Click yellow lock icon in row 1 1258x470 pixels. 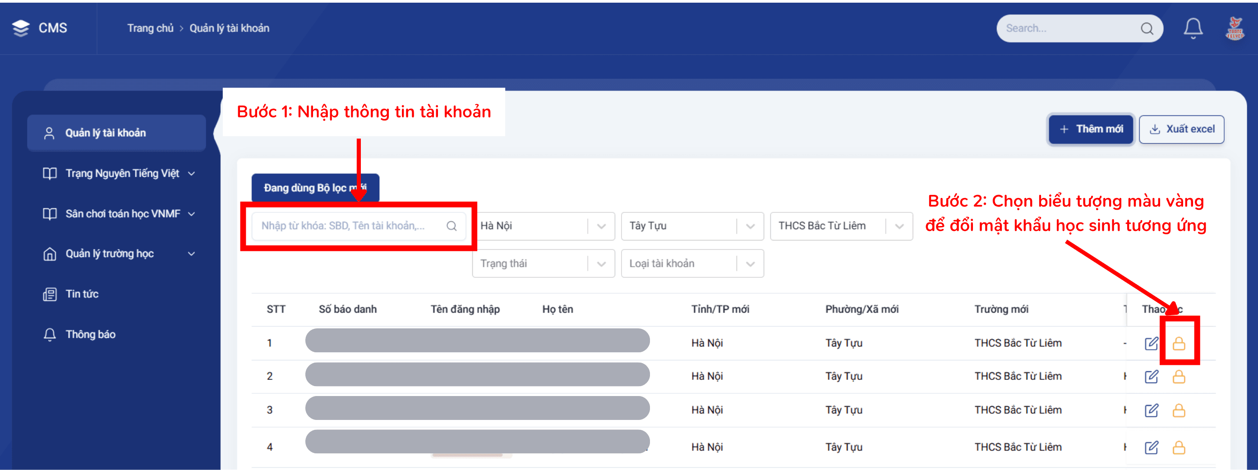pos(1179,343)
